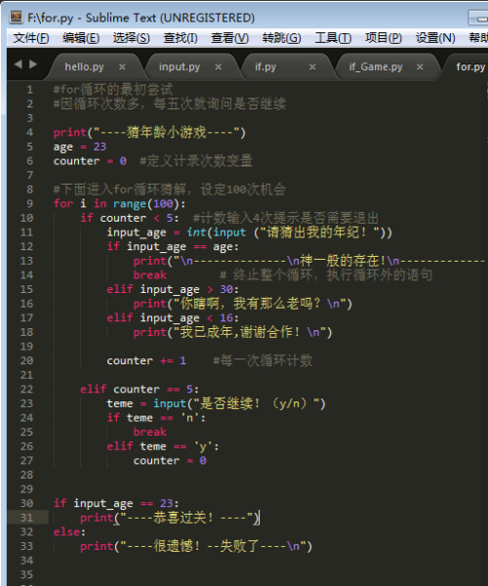Viewport: 488px width, 586px height.
Task: Close the input.py tab
Action: [218, 66]
